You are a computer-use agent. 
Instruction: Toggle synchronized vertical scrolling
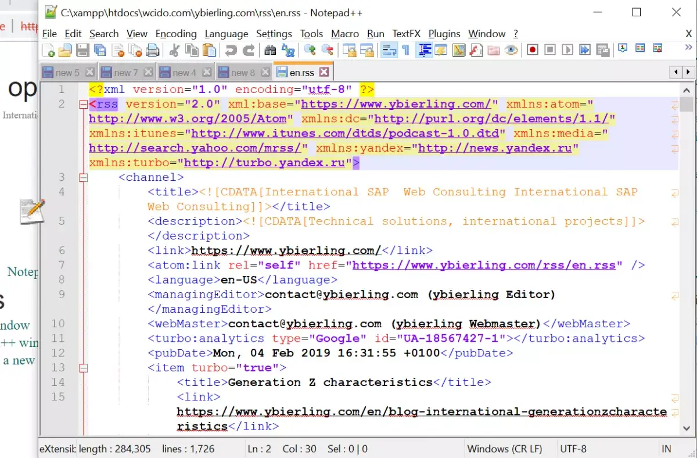pyautogui.click(x=349, y=51)
